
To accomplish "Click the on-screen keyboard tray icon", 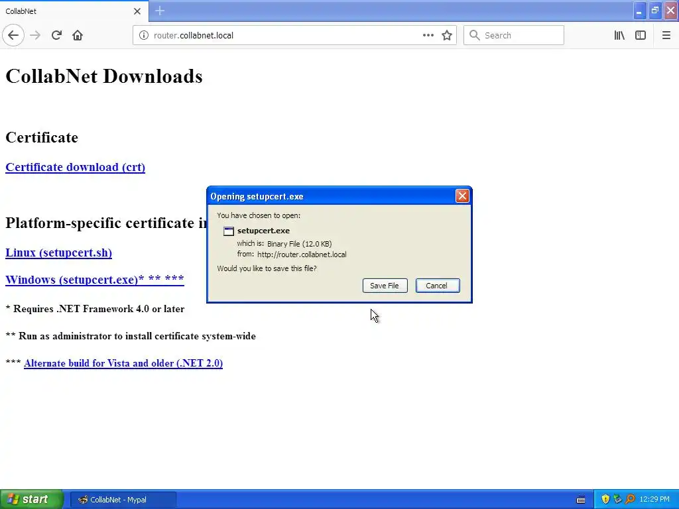I will [581, 500].
